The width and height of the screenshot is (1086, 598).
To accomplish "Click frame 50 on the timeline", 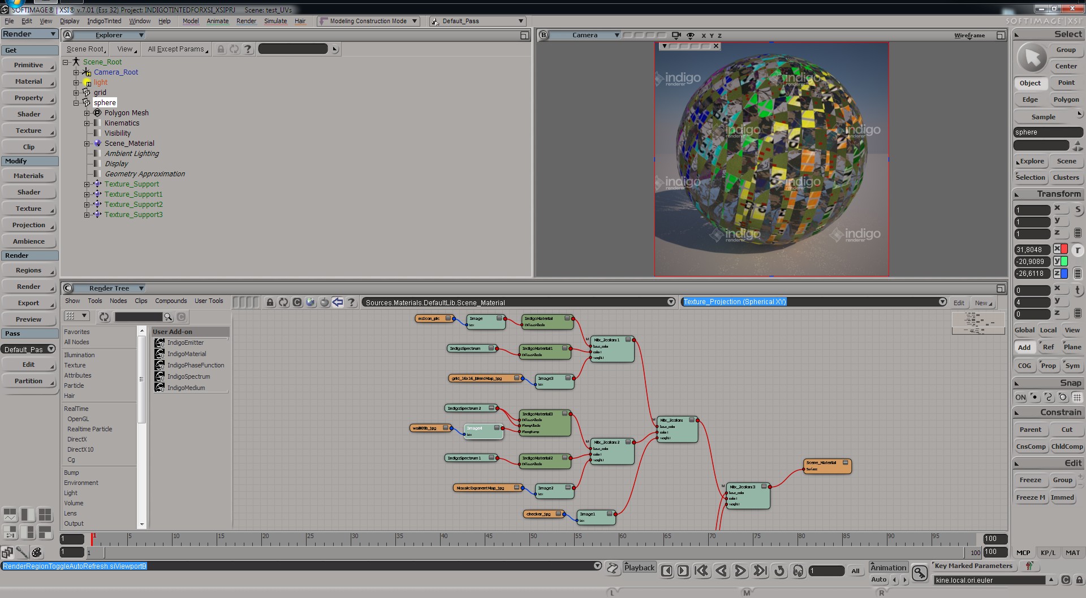I will tap(531, 539).
